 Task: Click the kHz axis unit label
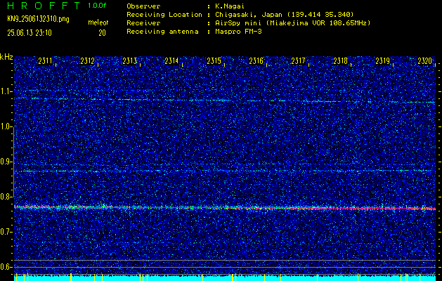[x=6, y=57]
